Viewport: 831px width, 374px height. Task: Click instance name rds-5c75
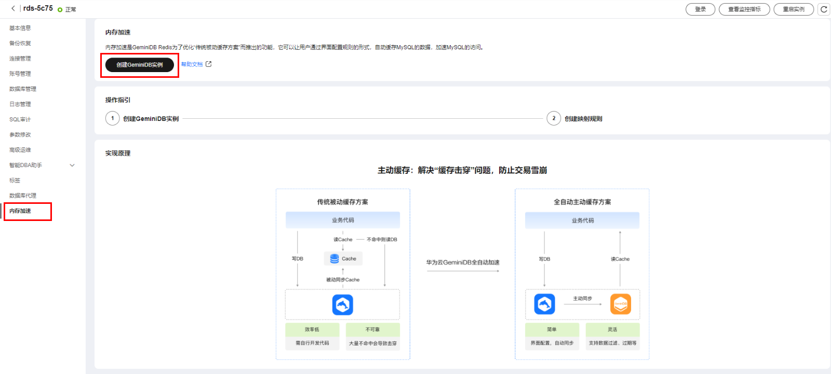pos(38,8)
